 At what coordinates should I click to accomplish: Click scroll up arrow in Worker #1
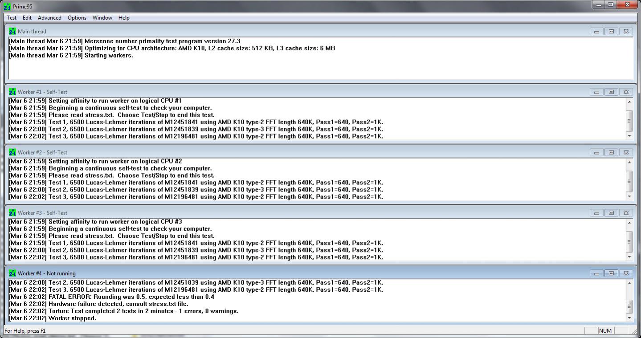click(629, 102)
